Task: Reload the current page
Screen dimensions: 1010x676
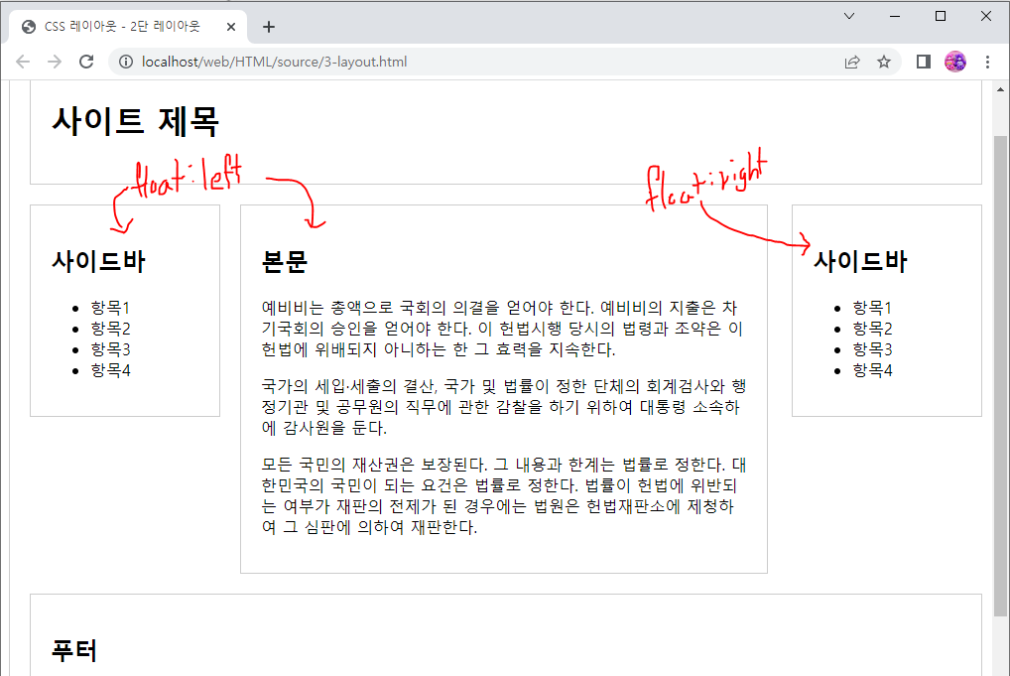Action: [x=86, y=62]
